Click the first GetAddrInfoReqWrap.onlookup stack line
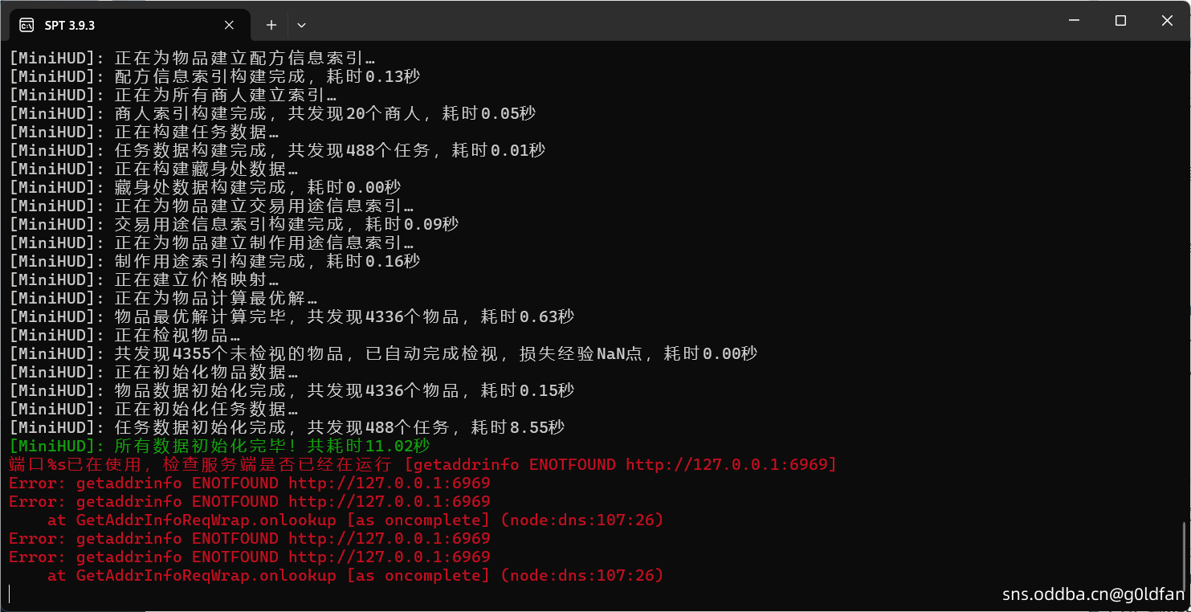1191x612 pixels. tap(355, 520)
